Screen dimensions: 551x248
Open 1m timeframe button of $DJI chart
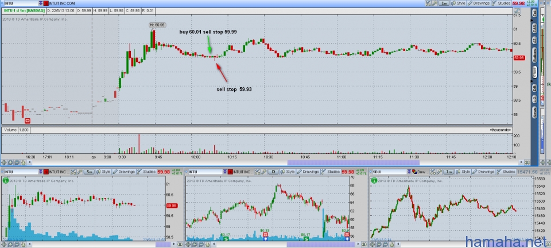click(449, 172)
